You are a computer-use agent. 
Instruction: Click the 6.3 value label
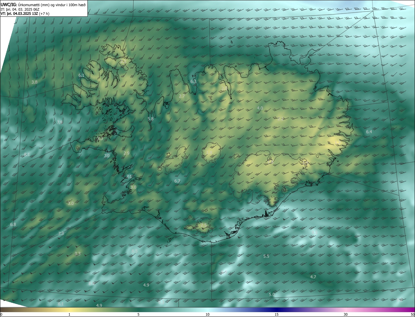pos(193,81)
